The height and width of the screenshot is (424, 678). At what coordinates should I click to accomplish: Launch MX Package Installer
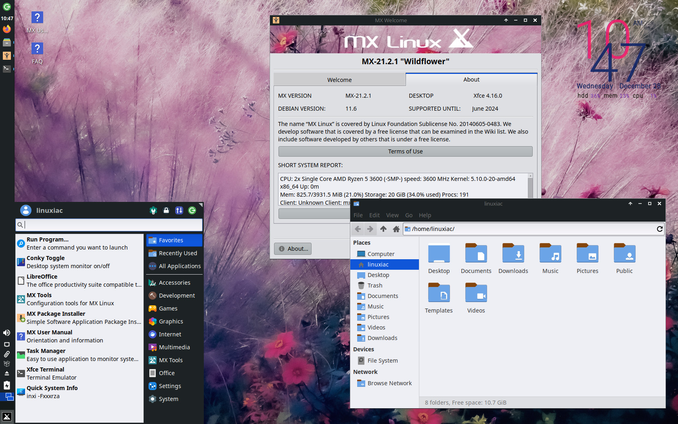(80, 318)
